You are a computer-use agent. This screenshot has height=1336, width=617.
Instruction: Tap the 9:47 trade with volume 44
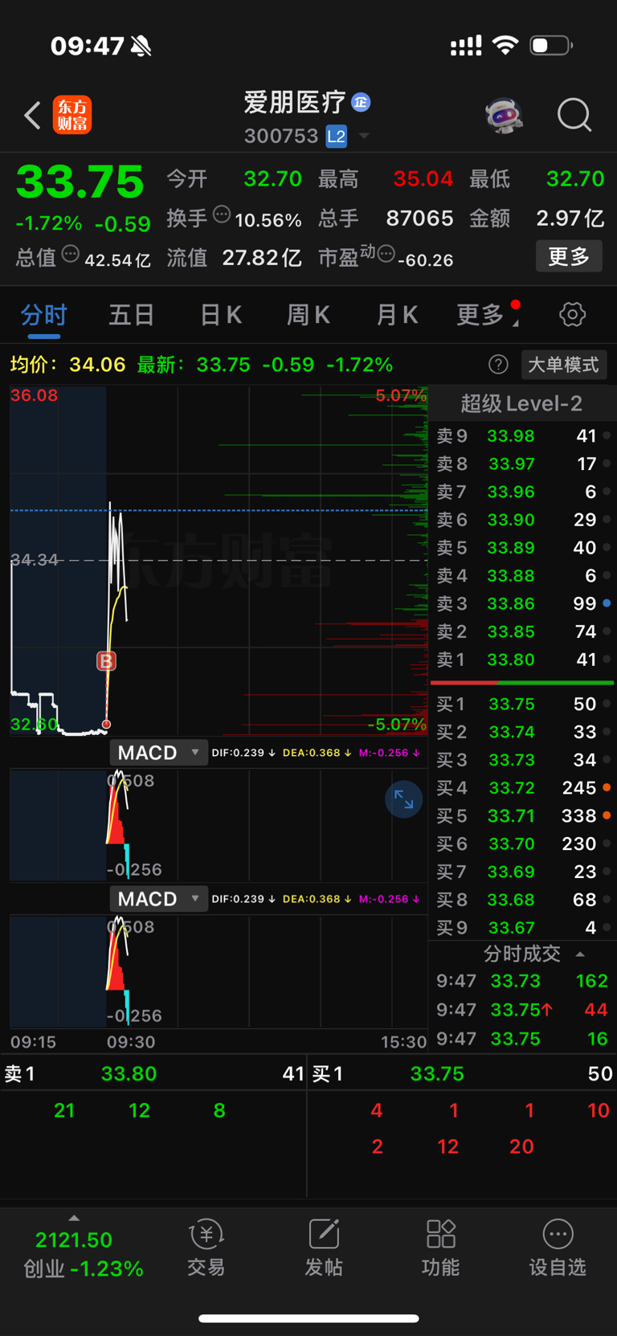click(x=522, y=1010)
